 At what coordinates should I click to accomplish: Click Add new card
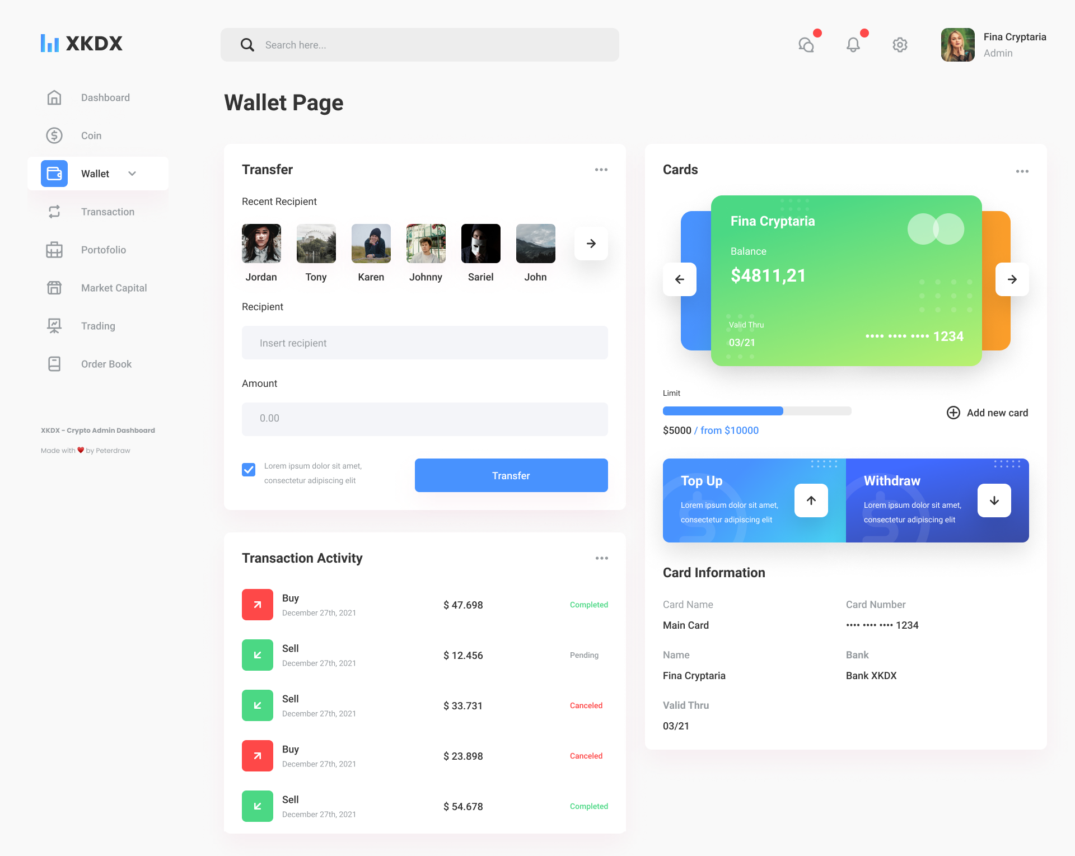(x=987, y=413)
